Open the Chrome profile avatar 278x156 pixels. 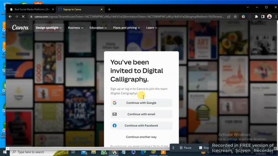coord(269,16)
